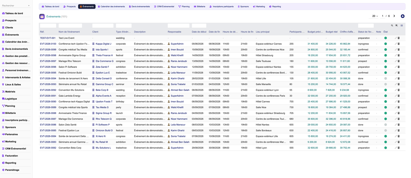Click edit pencil for EVT-2026-0096 row

click(396, 67)
